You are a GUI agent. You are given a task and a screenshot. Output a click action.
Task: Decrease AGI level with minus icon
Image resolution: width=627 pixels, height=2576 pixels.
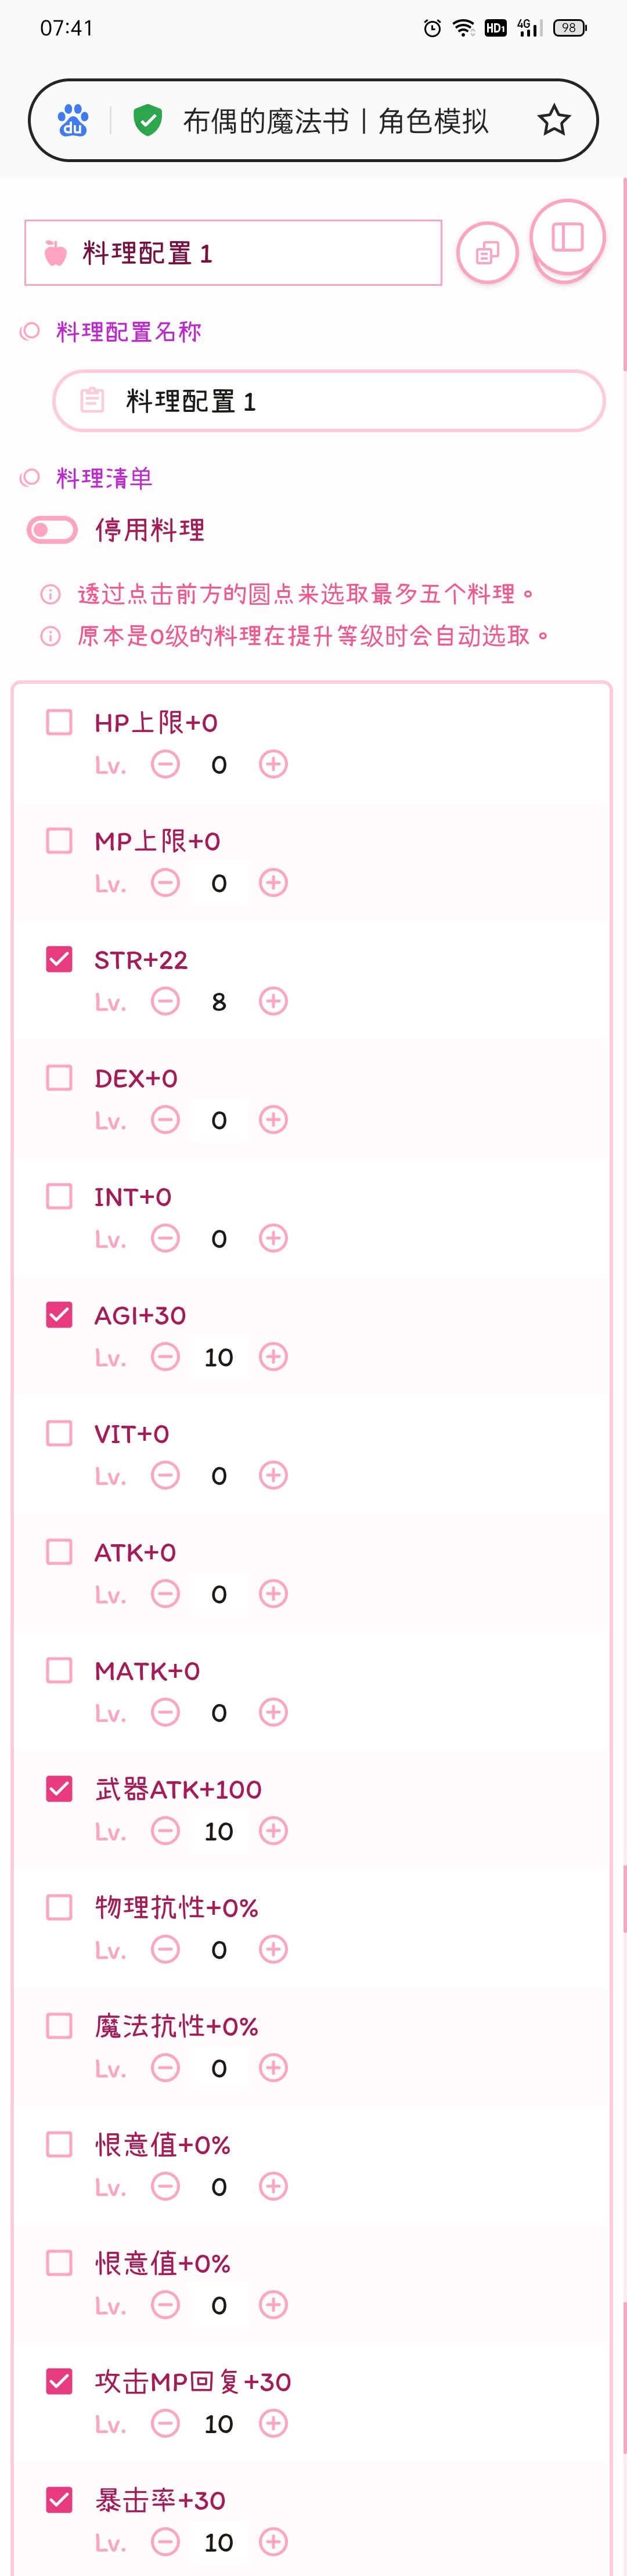[165, 1357]
